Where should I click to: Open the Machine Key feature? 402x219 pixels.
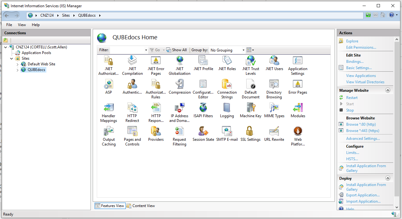pyautogui.click(x=251, y=110)
